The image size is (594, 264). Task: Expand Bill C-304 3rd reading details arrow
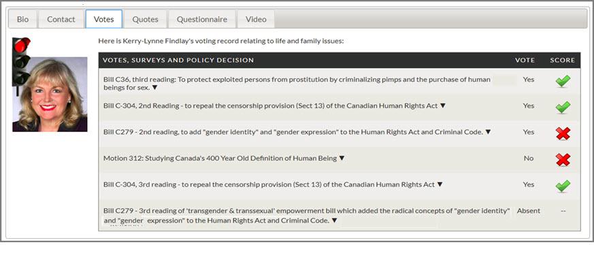[440, 184]
